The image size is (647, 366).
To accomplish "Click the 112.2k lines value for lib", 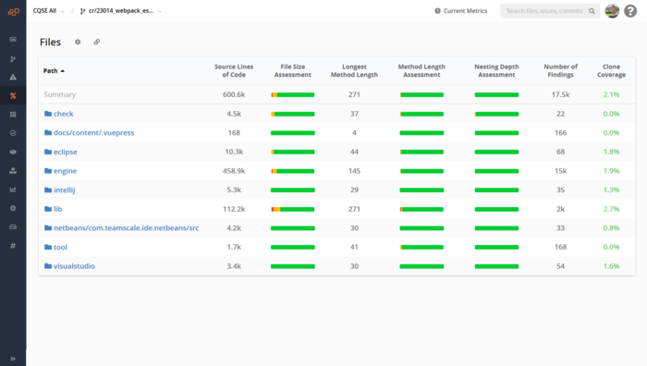I will 234,209.
